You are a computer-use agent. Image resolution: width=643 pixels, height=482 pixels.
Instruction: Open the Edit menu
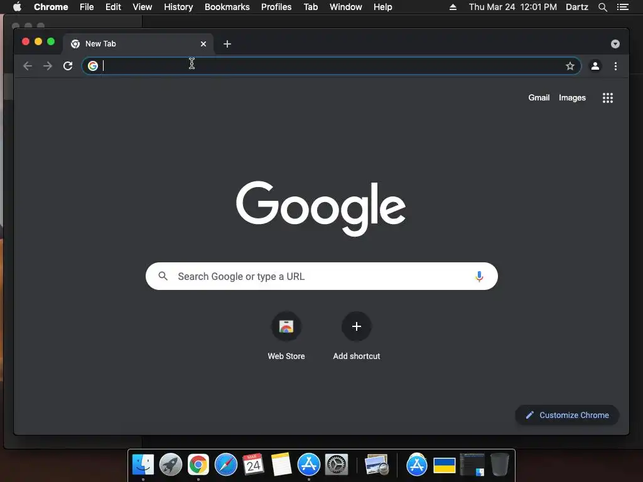point(113,7)
